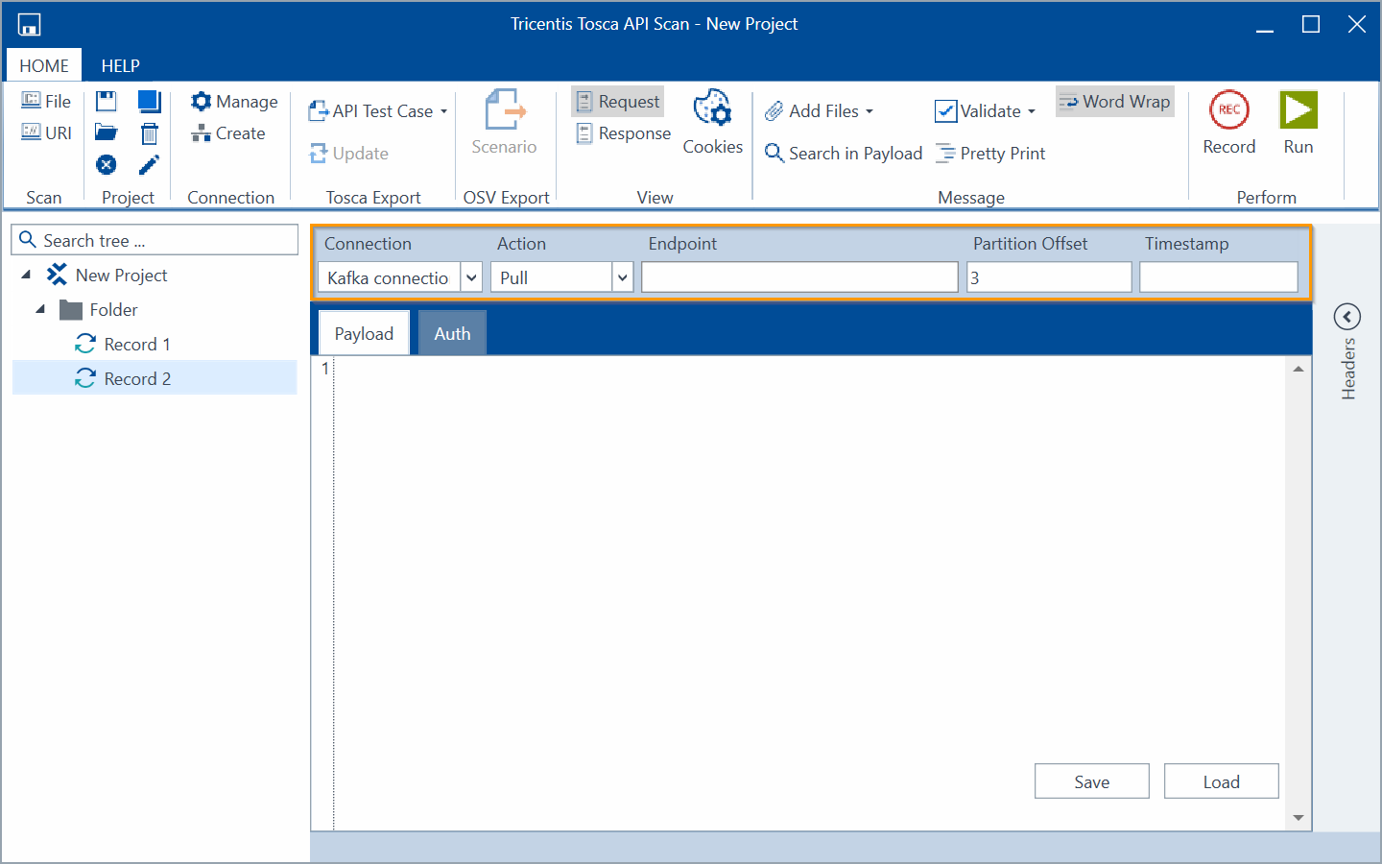Open the Connection dropdown arrow

tap(471, 277)
